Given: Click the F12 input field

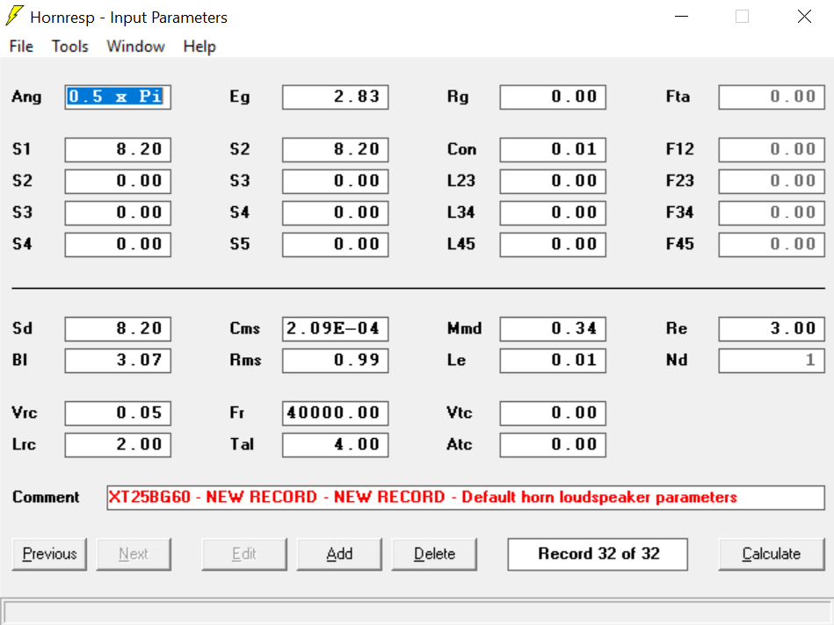Looking at the screenshot, I should coord(772,150).
